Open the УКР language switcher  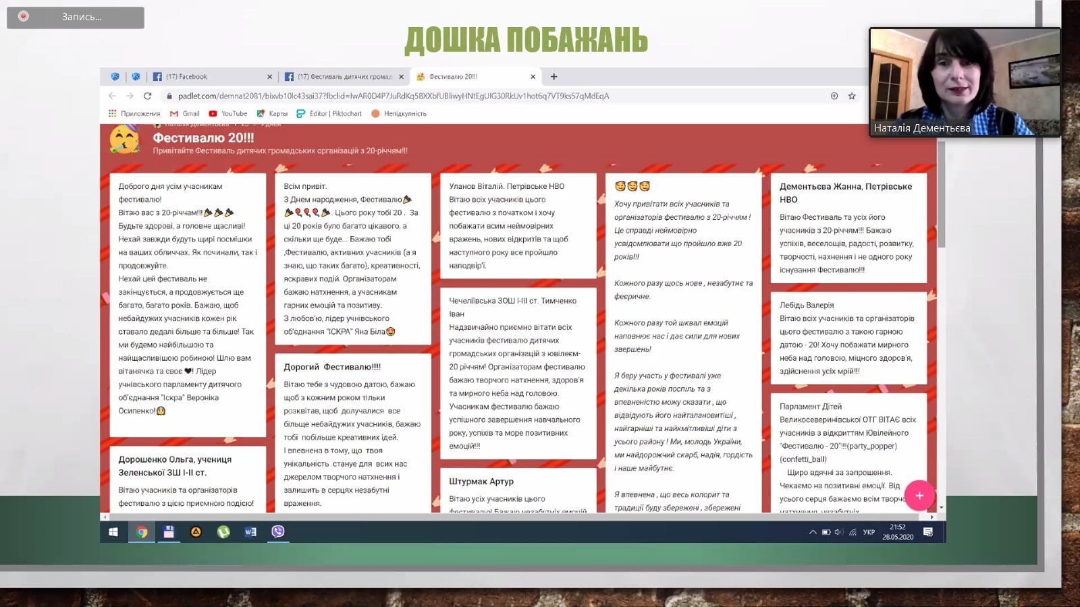click(x=869, y=532)
